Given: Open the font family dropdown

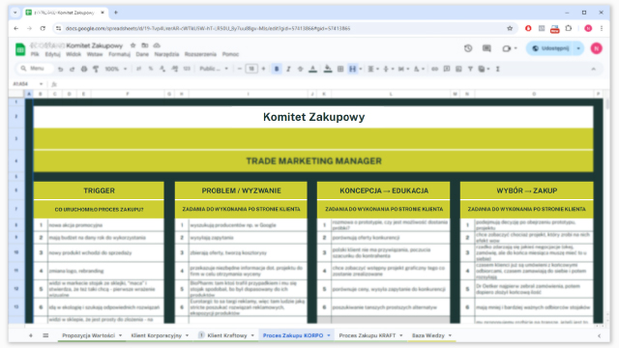Looking at the screenshot, I should [214, 69].
